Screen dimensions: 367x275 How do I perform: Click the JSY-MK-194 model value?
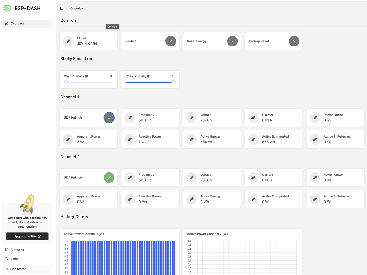pos(87,44)
